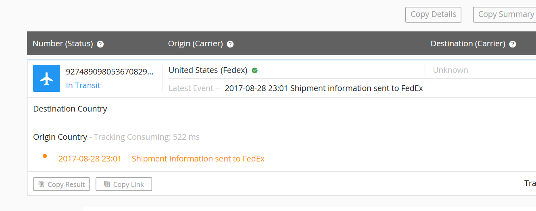Click the Copy Summary button

(505, 14)
